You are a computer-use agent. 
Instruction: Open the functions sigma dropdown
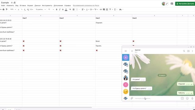(x=115, y=9)
